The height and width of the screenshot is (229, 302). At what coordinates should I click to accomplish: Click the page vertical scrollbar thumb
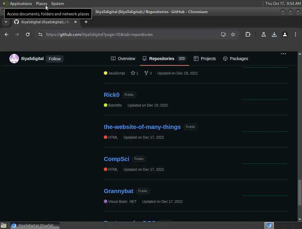[300, 193]
